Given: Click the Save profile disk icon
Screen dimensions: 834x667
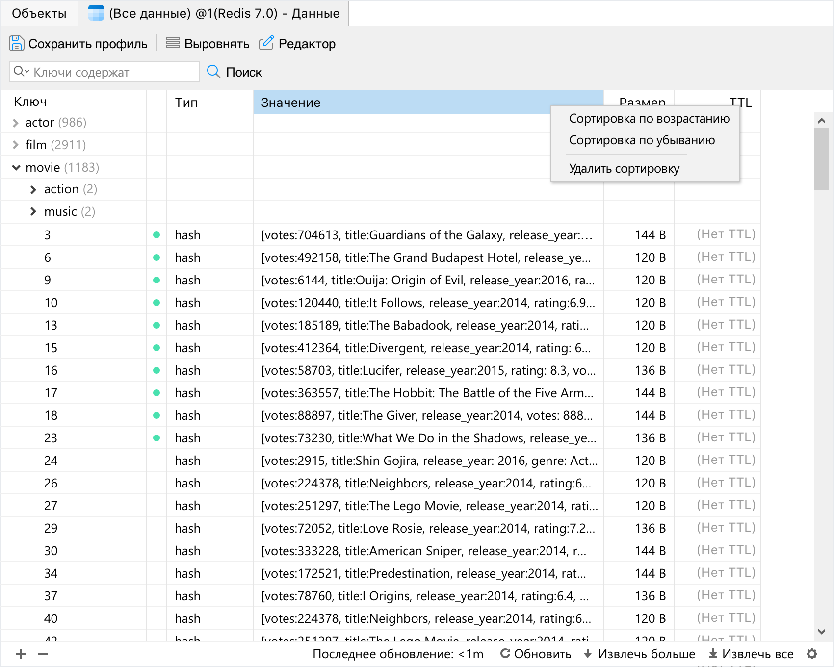Looking at the screenshot, I should click(x=16, y=43).
